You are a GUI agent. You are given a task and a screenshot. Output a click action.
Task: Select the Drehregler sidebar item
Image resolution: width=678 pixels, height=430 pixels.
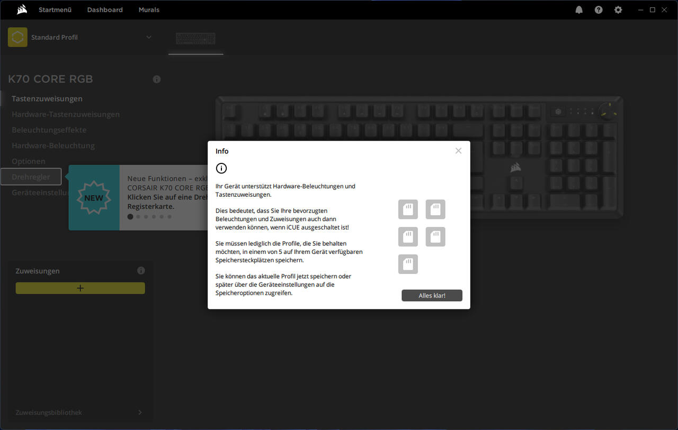[x=31, y=177]
